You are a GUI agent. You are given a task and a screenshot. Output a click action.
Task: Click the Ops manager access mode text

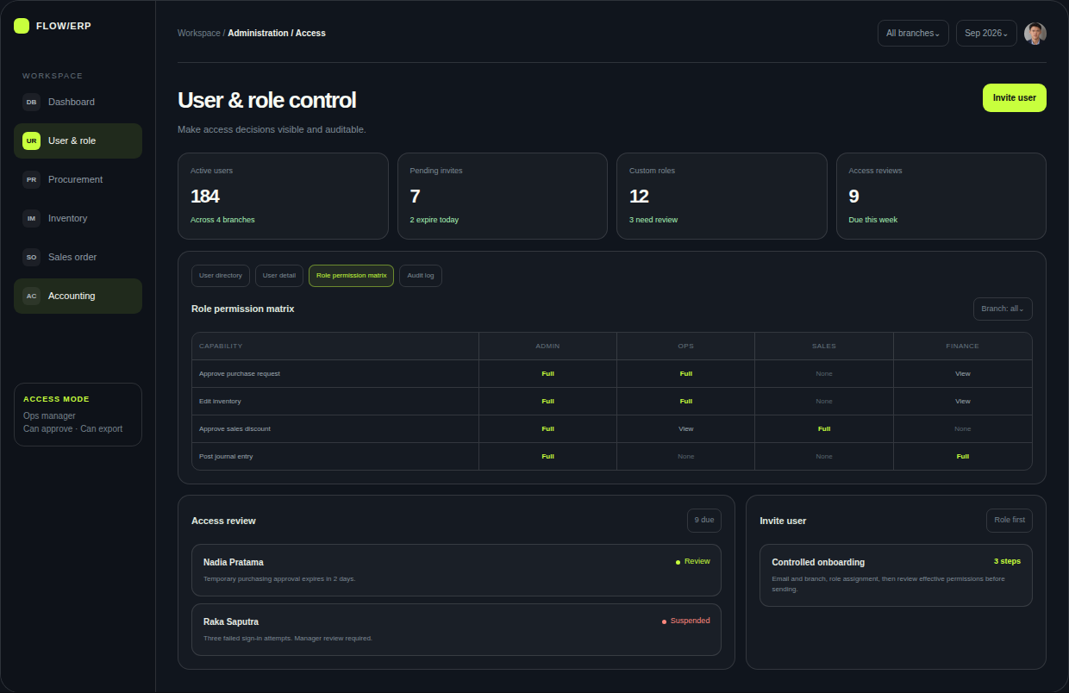[x=49, y=416]
